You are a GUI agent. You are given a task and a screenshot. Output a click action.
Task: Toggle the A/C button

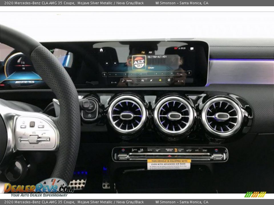click(197, 150)
